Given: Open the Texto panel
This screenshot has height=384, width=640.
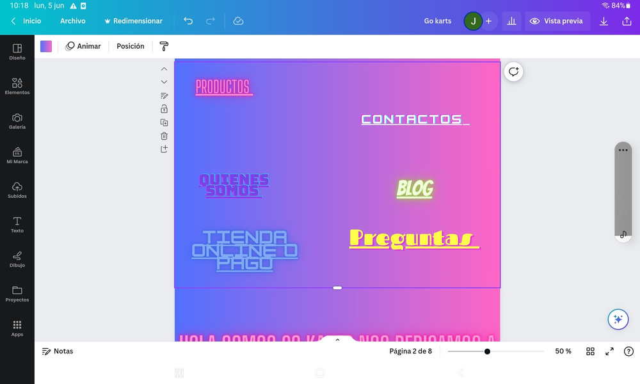Looking at the screenshot, I should click(17, 225).
